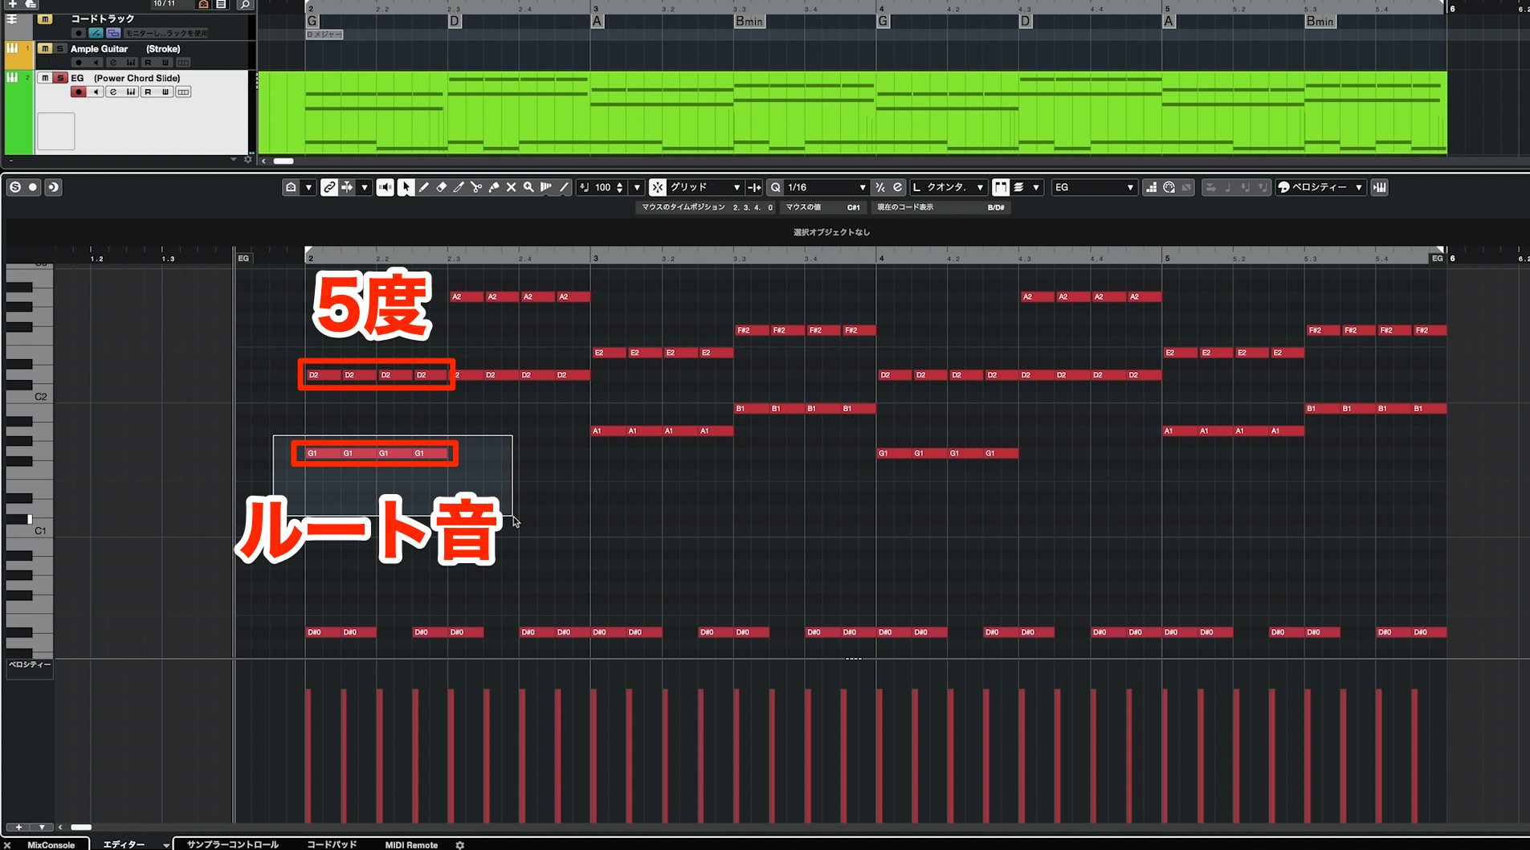Toggle Acoustic Feedback speaker icon
Image resolution: width=1530 pixels, height=850 pixels.
[x=386, y=187]
